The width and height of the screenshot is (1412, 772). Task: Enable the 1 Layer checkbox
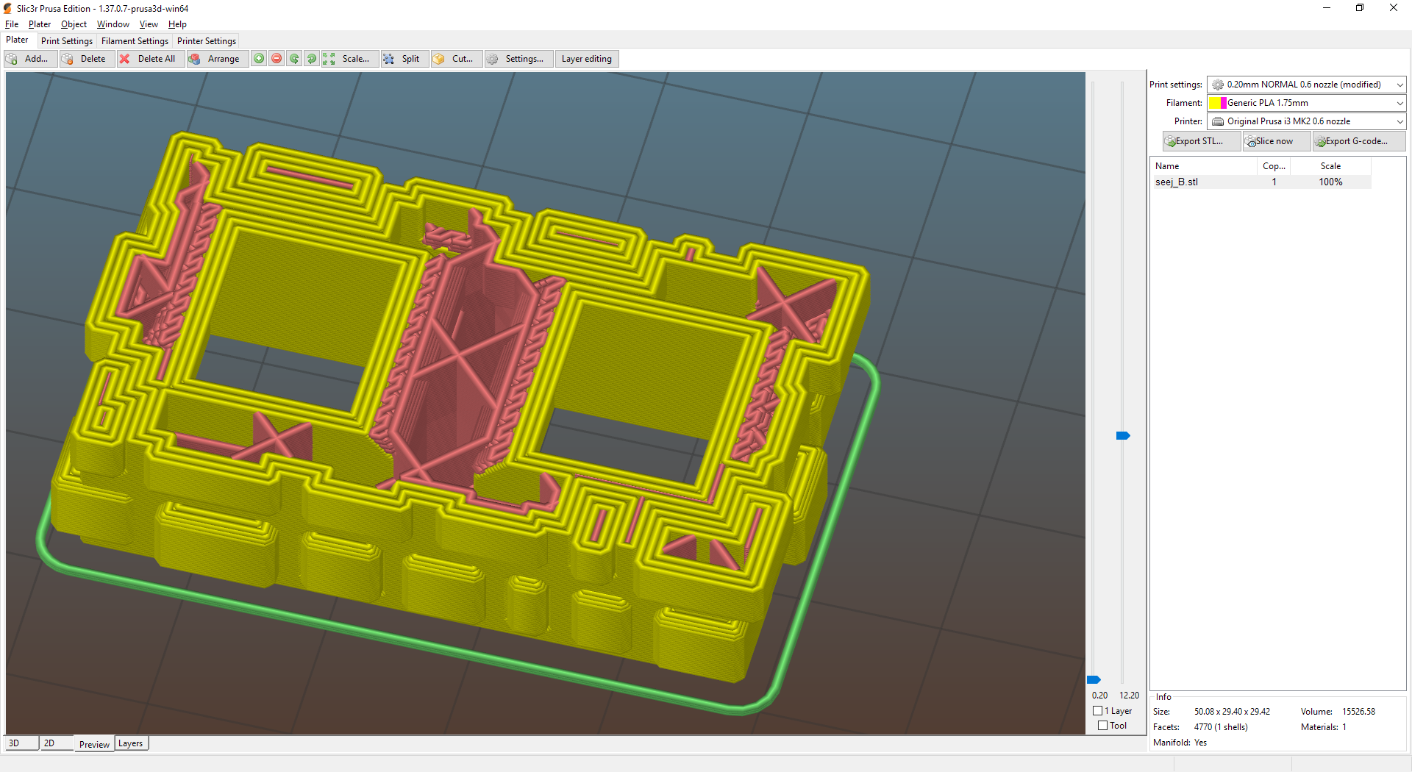[1097, 710]
